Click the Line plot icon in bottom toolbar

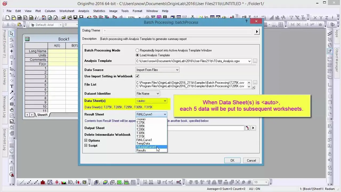coord(22,182)
